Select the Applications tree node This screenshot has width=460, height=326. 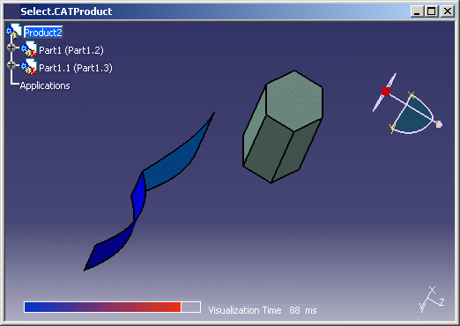point(45,85)
